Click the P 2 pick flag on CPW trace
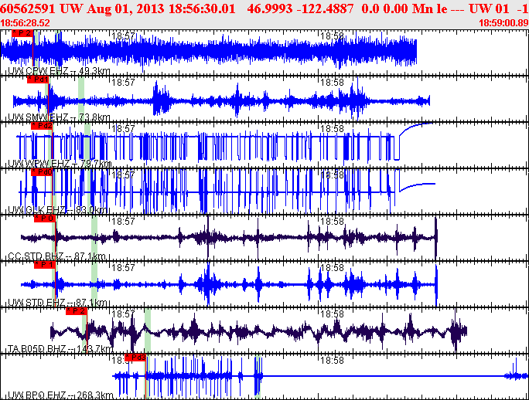Image resolution: width=529 pixels, height=400 pixels. [23, 34]
